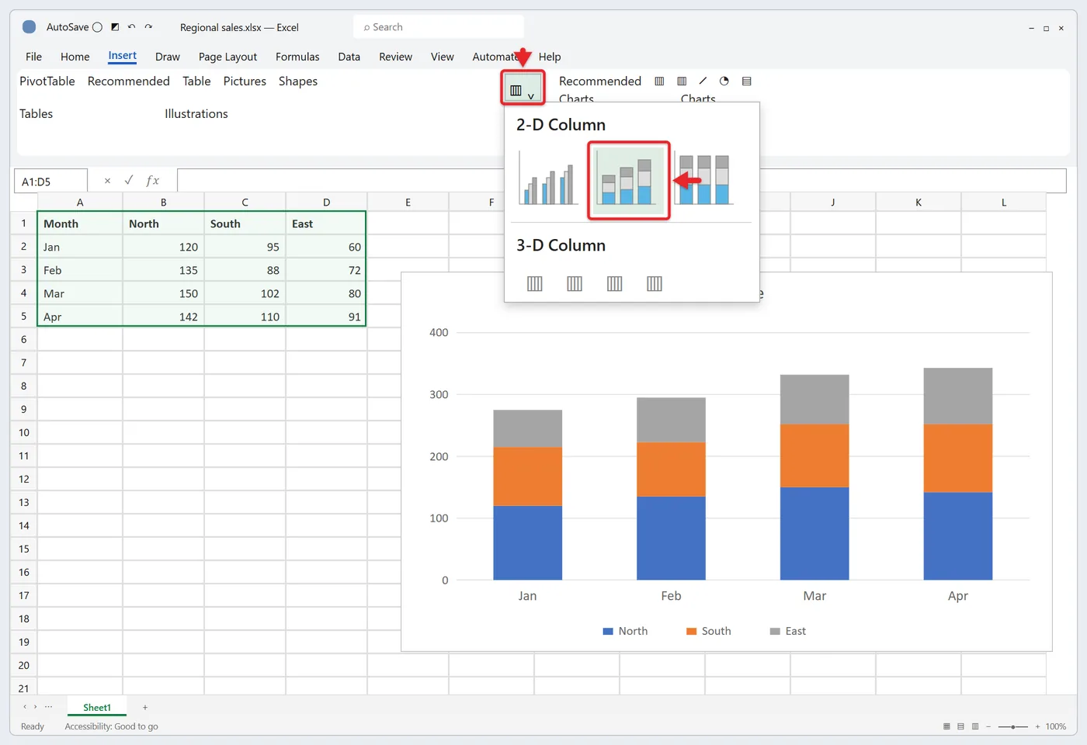Click the South legend swatch in the chart

[691, 631]
